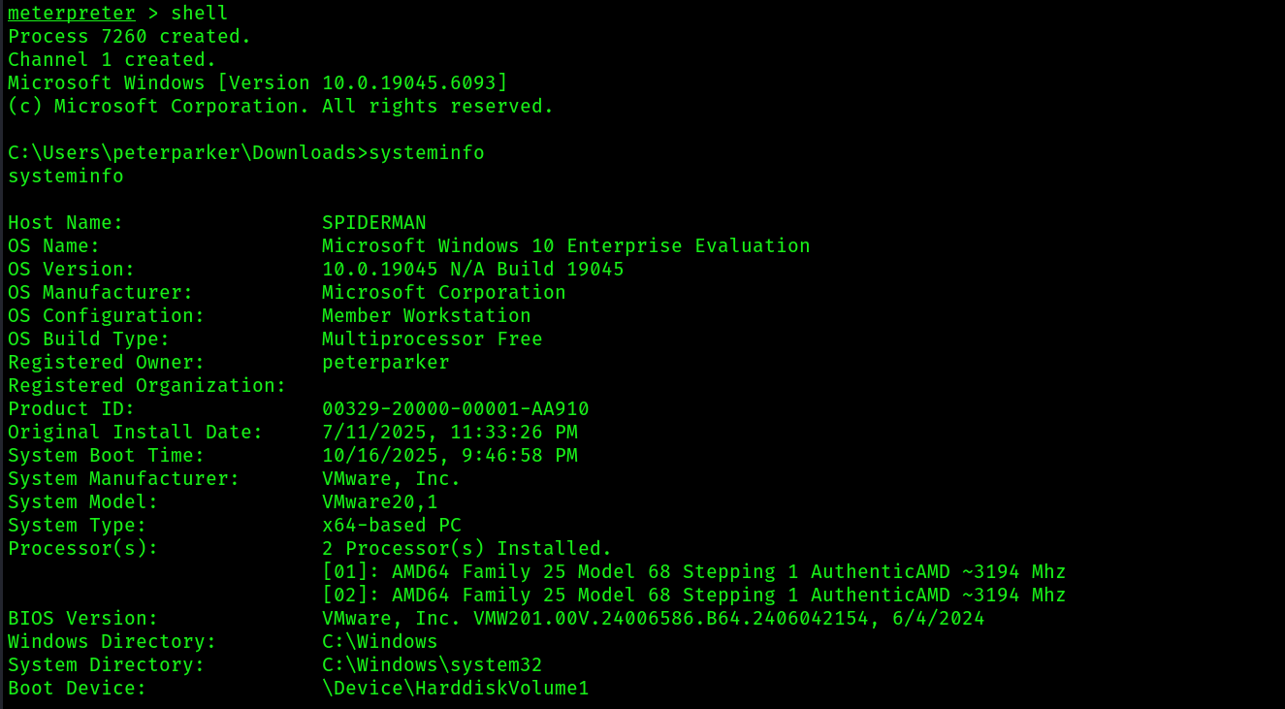Click the 'Member Workstation' value
The width and height of the screenshot is (1285, 709).
coord(427,316)
